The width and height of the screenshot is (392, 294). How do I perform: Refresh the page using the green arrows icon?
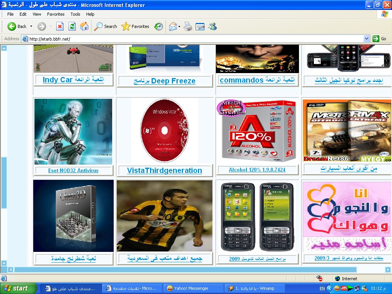click(72, 26)
